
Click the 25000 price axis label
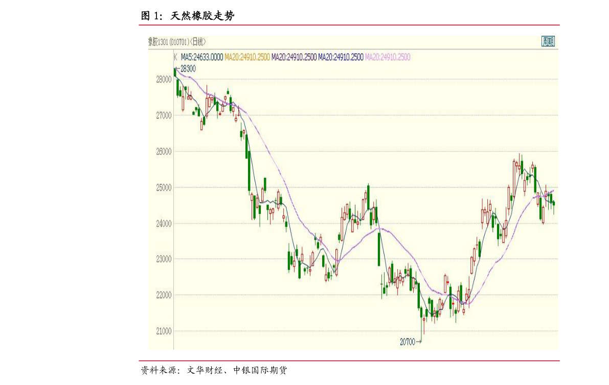pos(164,188)
